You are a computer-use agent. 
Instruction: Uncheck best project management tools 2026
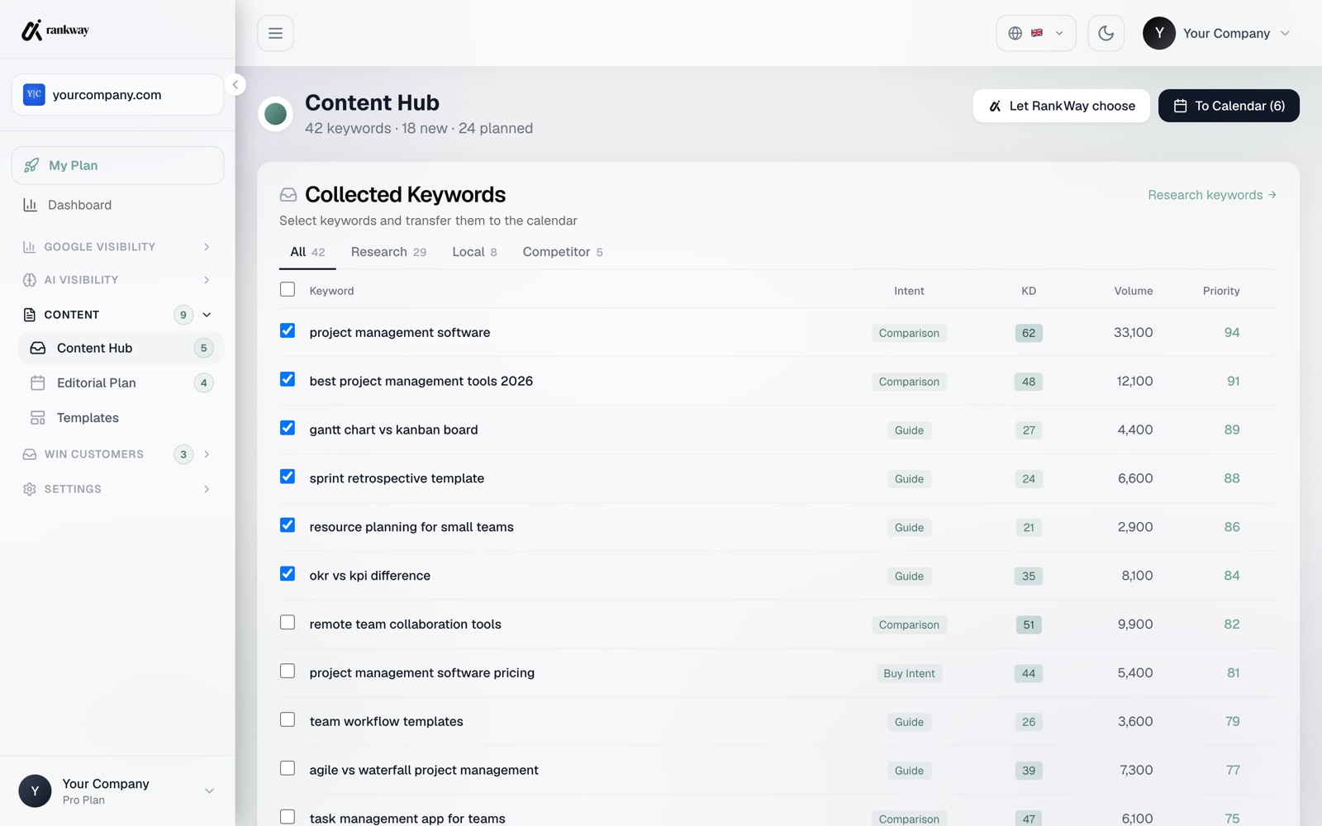288,379
